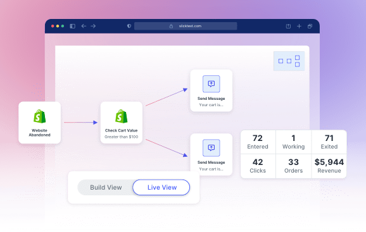Click the 'Greater than $100' condition text
Viewport: 366px width, 232px height.
122,137
